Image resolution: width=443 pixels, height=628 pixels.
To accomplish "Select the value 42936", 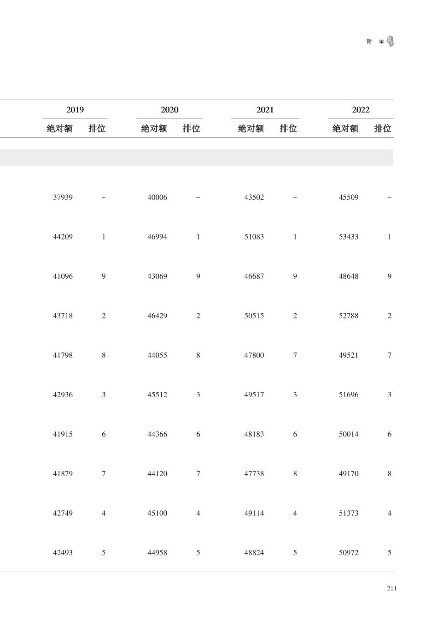I will pos(63,395).
